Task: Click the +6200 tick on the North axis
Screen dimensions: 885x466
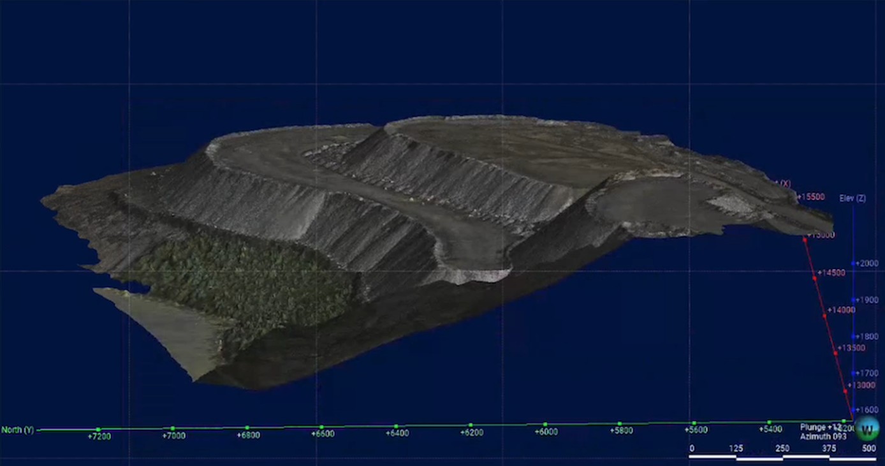Action: (x=472, y=432)
